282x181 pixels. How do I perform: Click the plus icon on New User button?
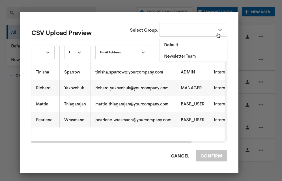tap(247, 12)
